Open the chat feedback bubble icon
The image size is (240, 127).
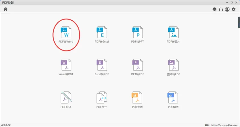pos(214,9)
